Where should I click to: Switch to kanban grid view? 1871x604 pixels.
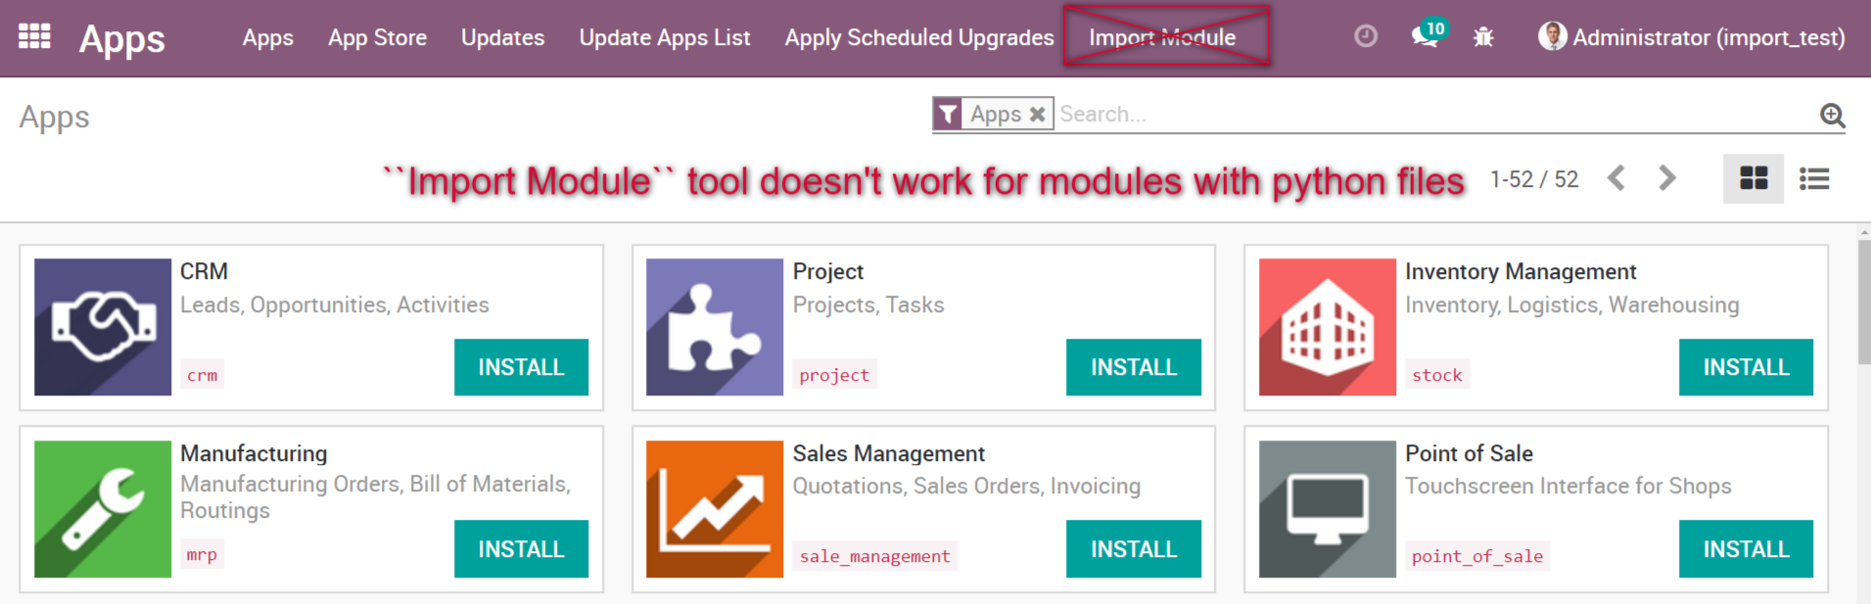click(1754, 178)
